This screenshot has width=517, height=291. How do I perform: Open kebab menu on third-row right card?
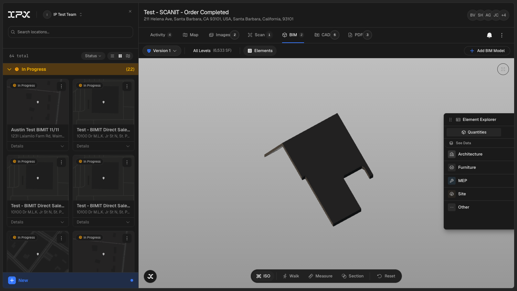(127, 238)
